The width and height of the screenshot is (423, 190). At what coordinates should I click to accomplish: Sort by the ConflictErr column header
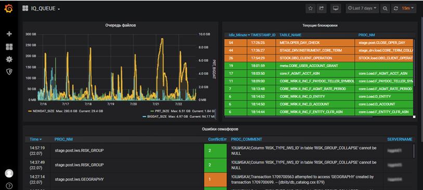tap(217, 139)
